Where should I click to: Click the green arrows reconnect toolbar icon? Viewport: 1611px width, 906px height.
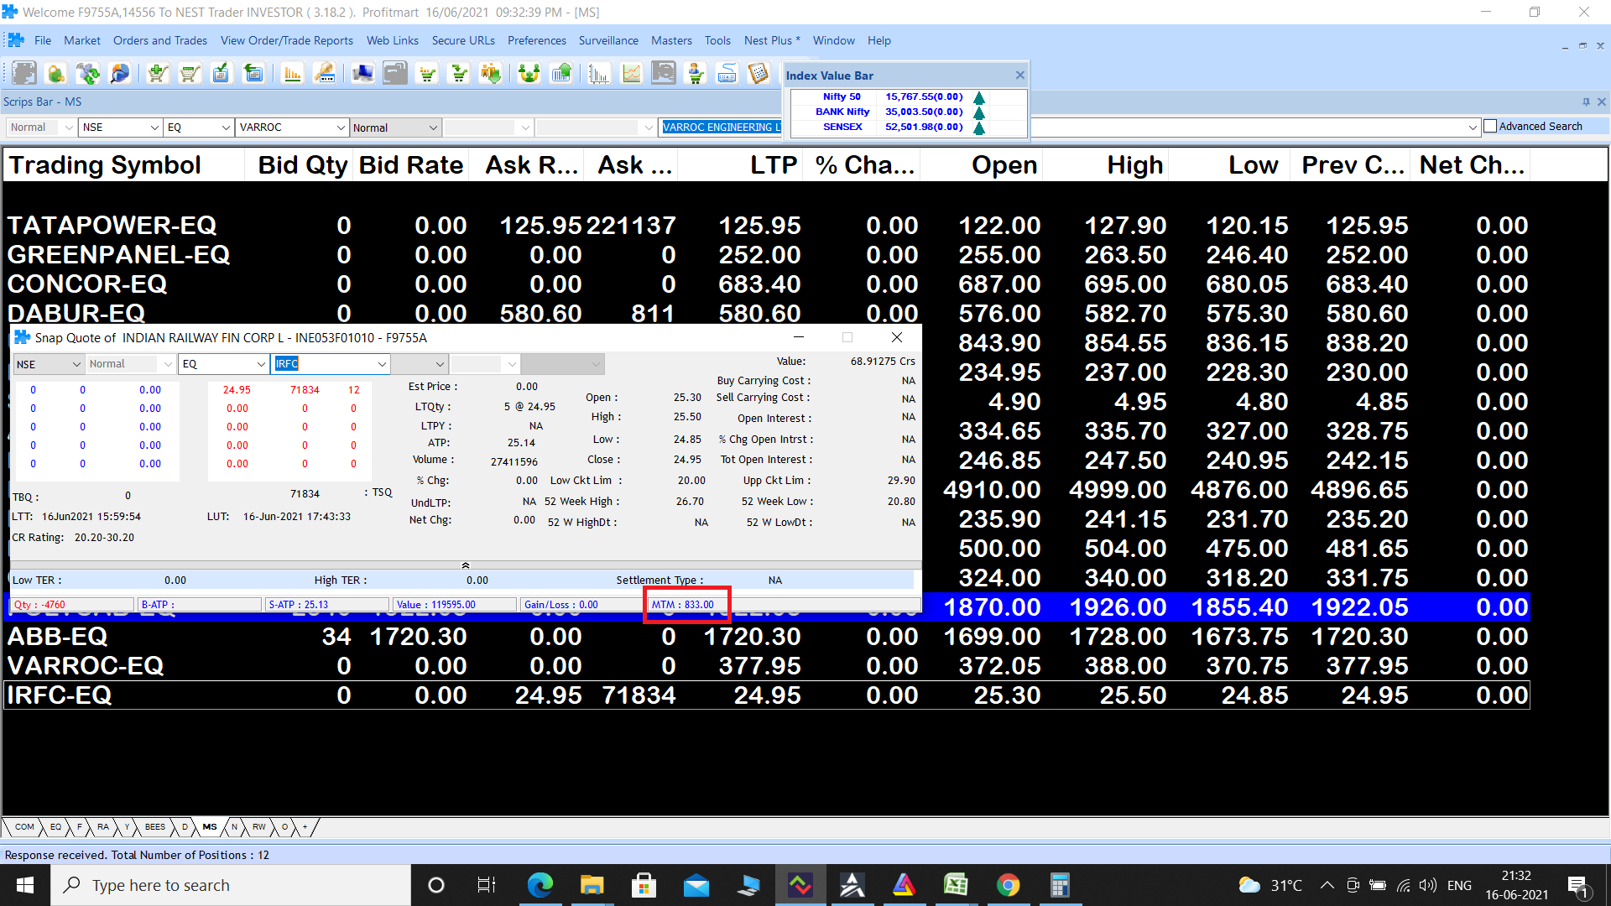point(87,74)
